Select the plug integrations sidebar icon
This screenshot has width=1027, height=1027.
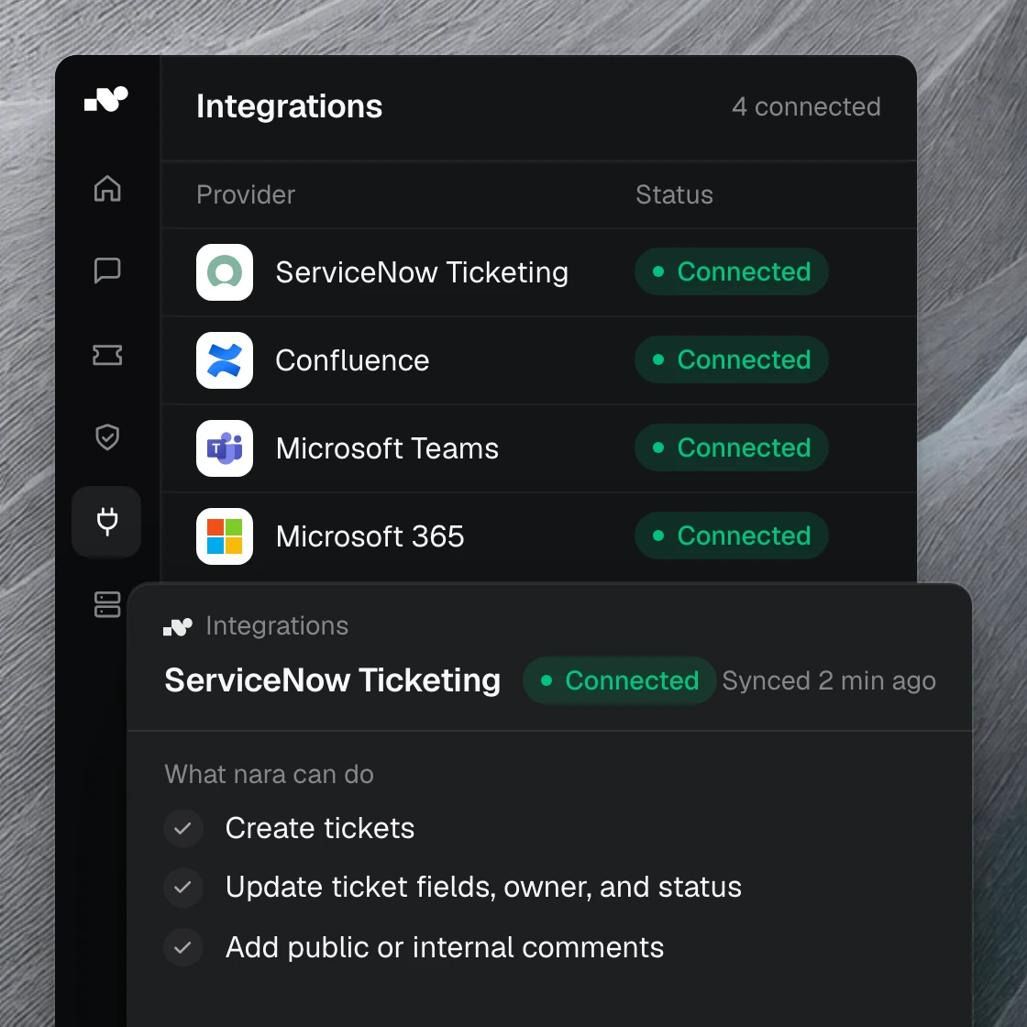pyautogui.click(x=106, y=522)
